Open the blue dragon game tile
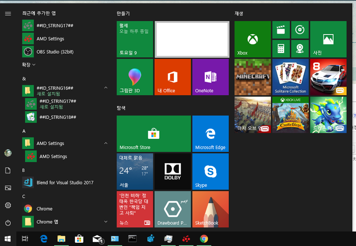 pos(329,115)
